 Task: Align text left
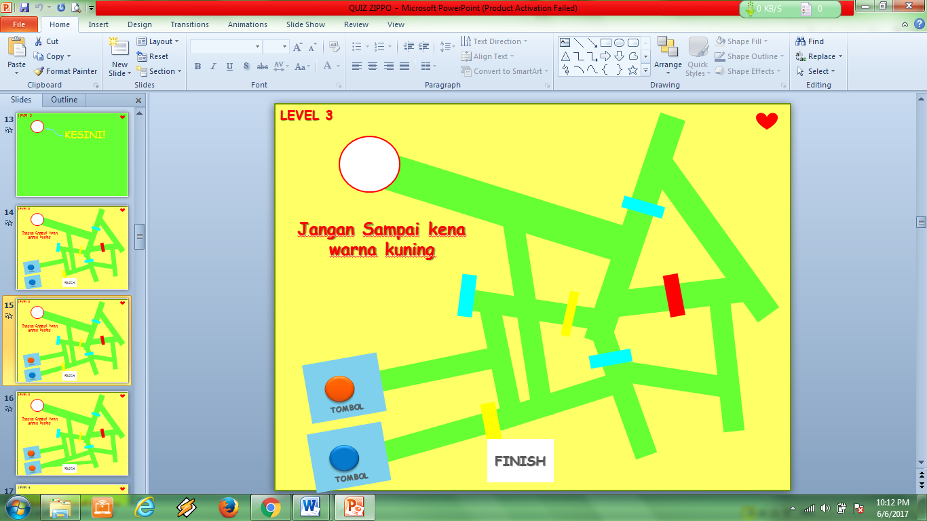point(357,66)
